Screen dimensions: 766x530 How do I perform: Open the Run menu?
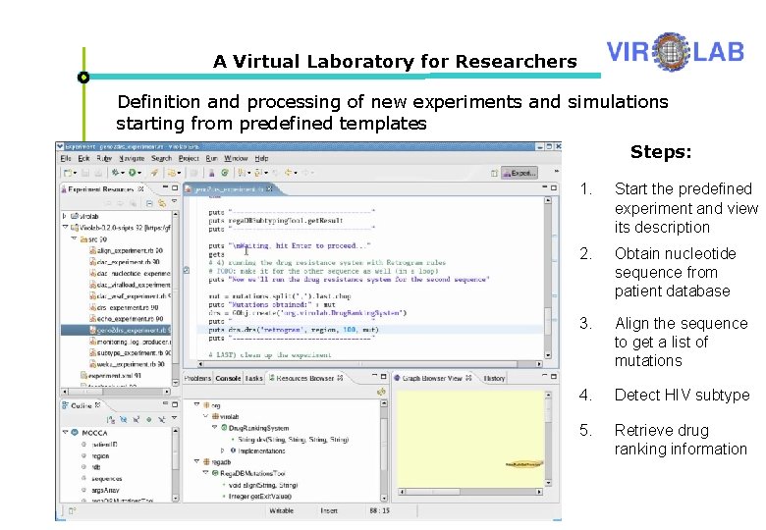coord(211,159)
